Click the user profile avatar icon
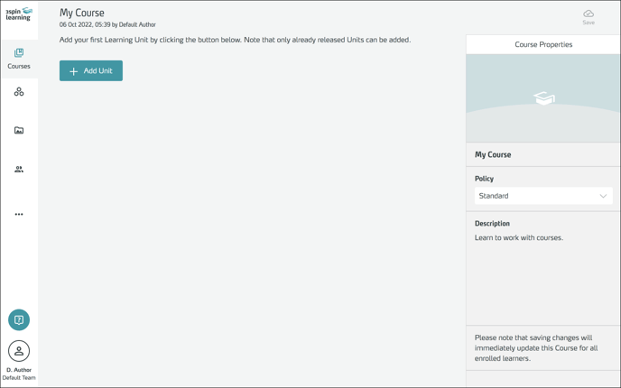This screenshot has height=388, width=621. (19, 351)
